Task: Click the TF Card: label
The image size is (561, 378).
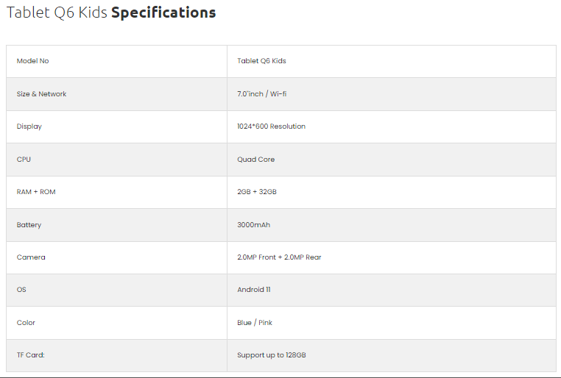Action: coord(31,355)
